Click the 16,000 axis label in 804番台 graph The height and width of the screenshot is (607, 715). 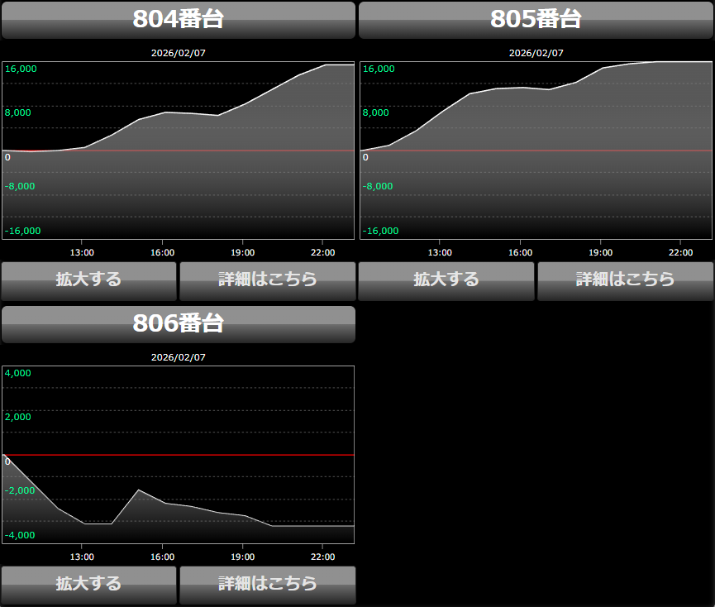(21, 69)
